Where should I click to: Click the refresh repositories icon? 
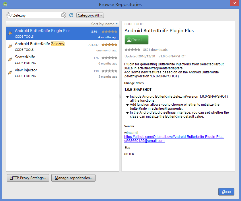click(71, 15)
